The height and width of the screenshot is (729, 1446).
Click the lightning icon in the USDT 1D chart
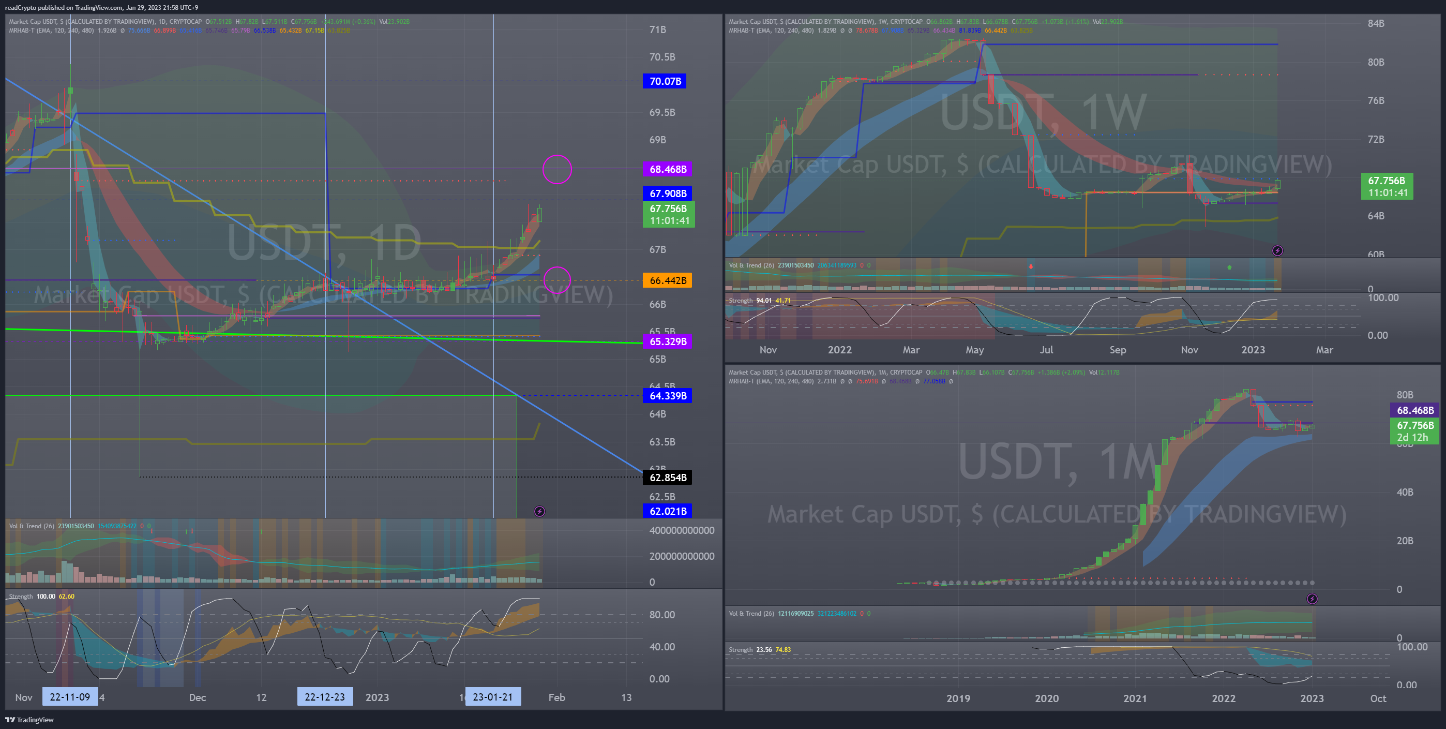(539, 511)
